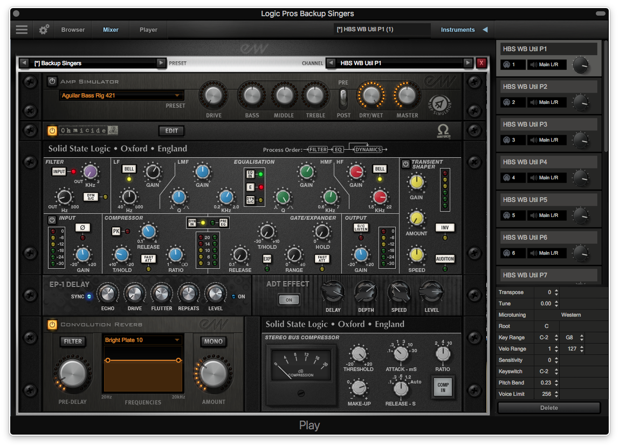Toggle Convolution Reverb power button

(x=52, y=324)
